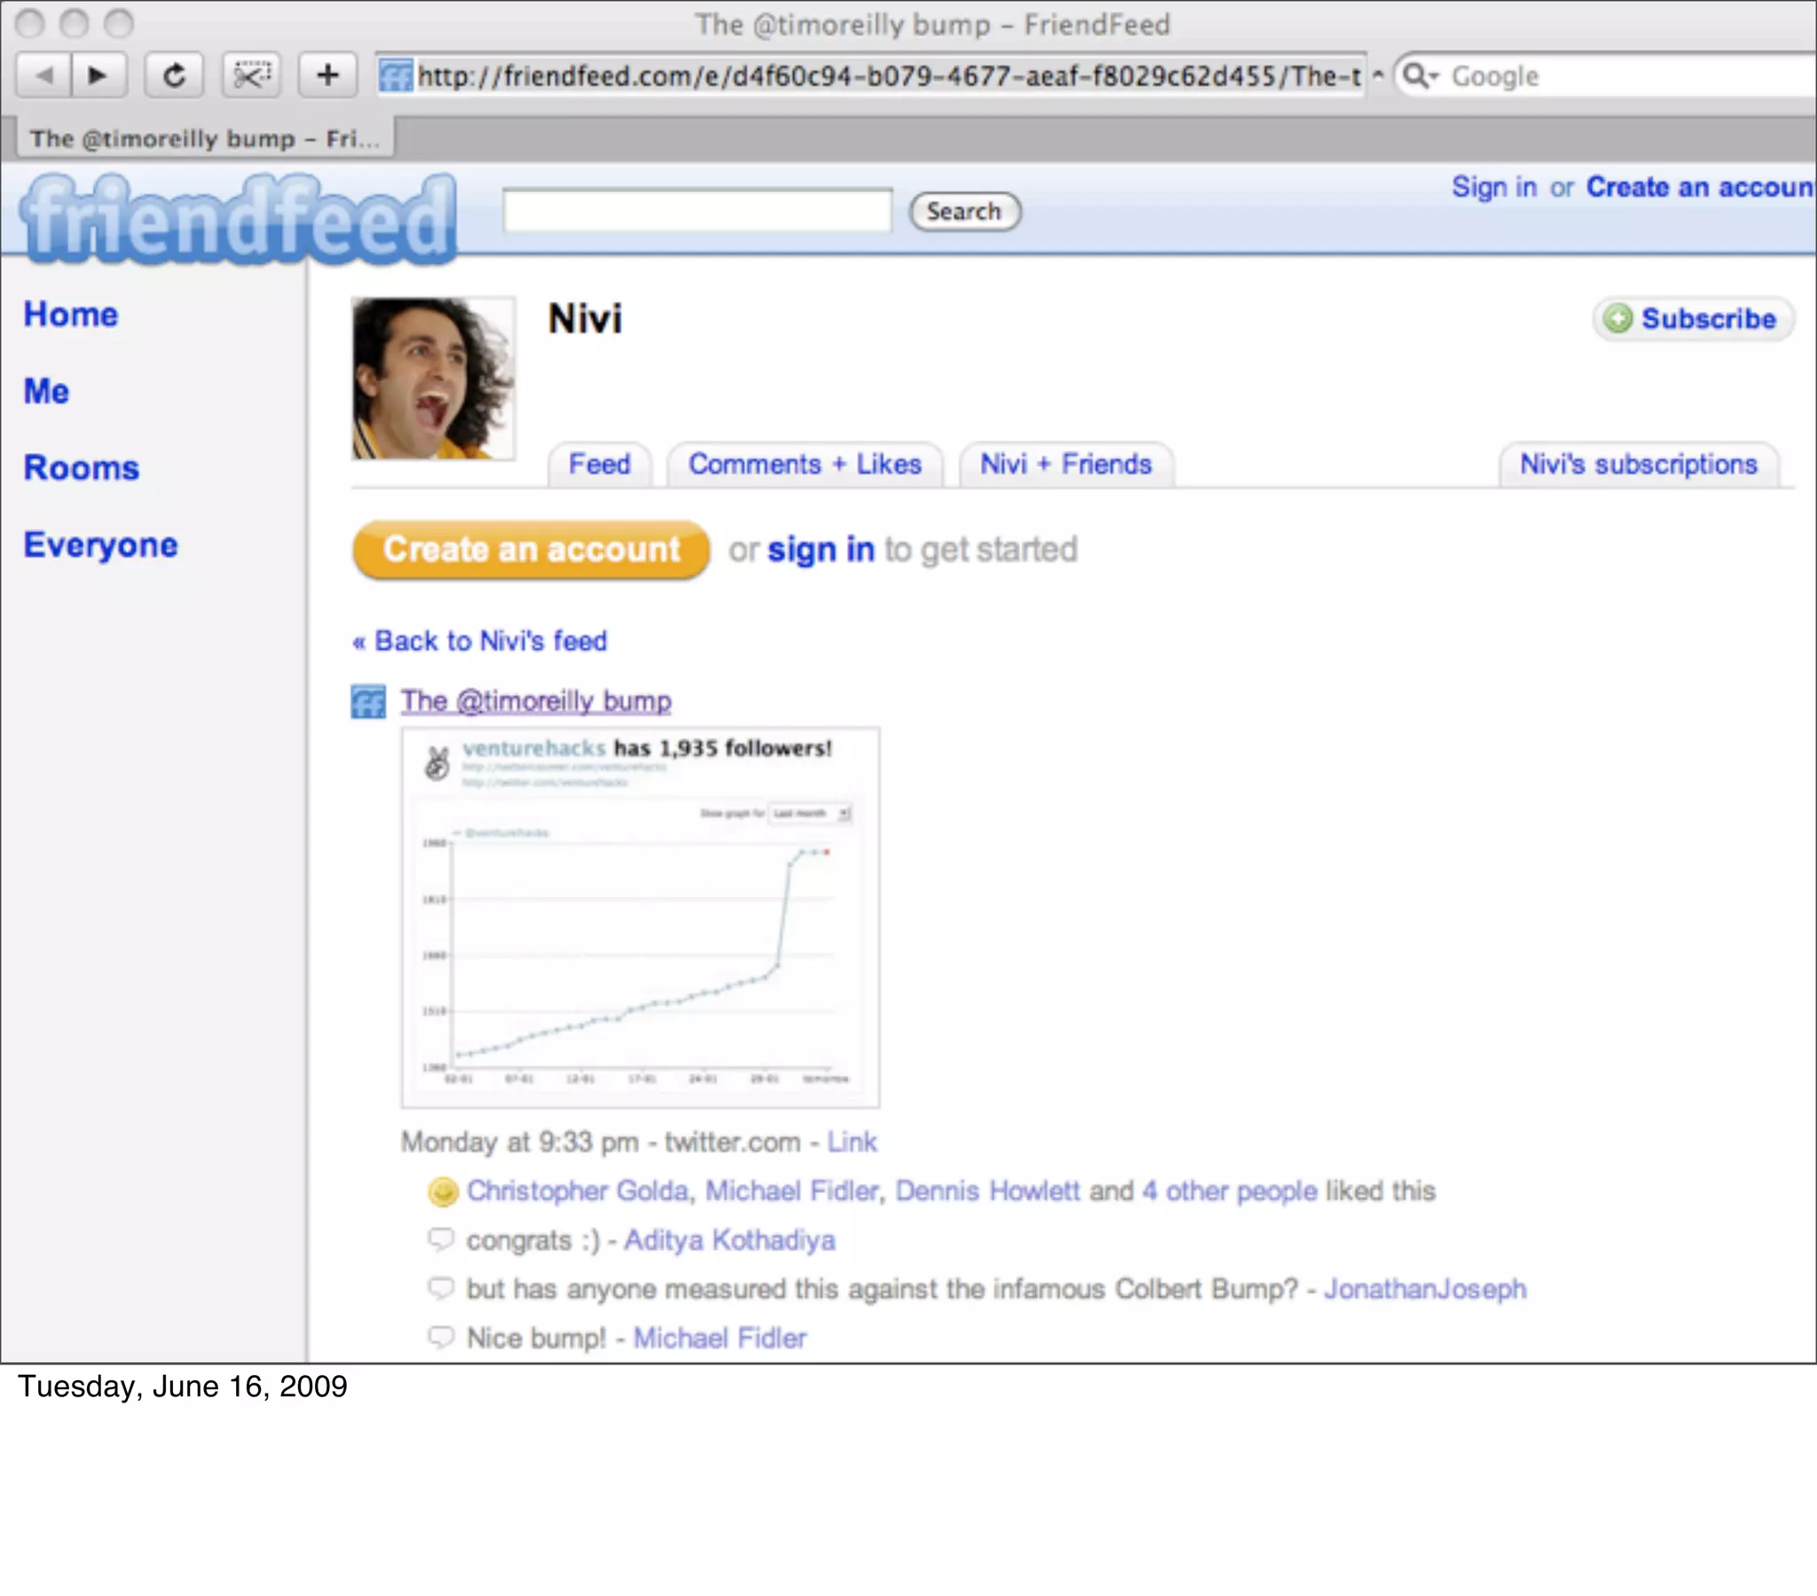Open the web clip scissors tool

click(252, 75)
